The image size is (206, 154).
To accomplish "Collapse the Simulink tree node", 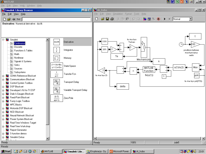I will [3, 40].
